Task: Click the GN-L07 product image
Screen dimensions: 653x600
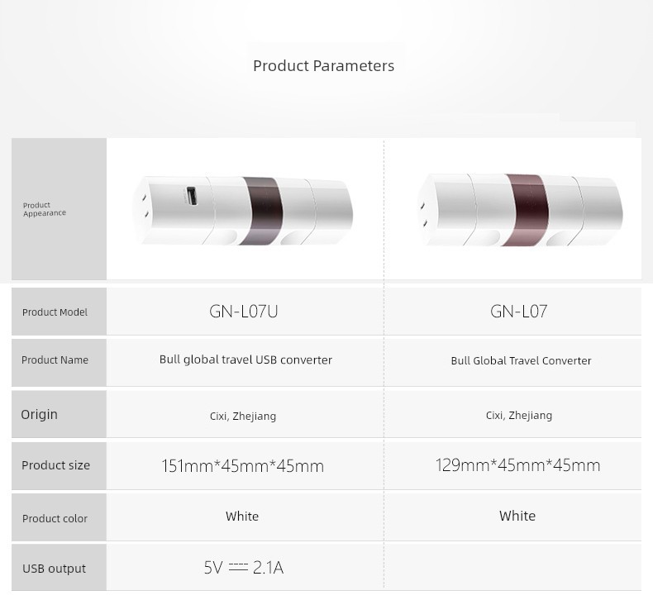Action: [x=519, y=209]
